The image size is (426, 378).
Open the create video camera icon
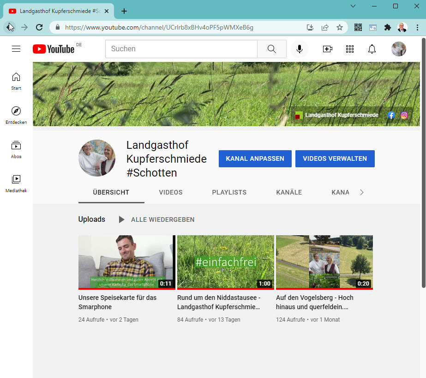point(327,49)
